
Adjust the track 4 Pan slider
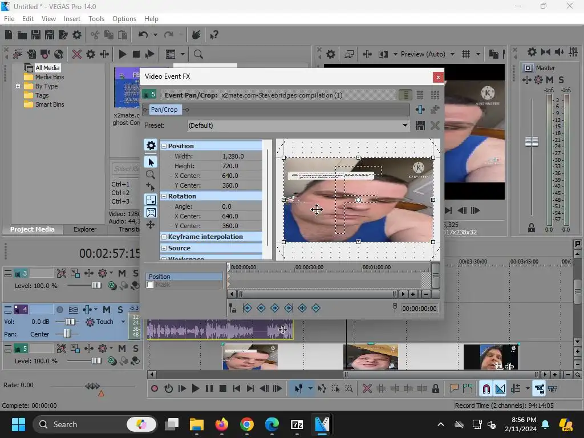[x=67, y=334]
